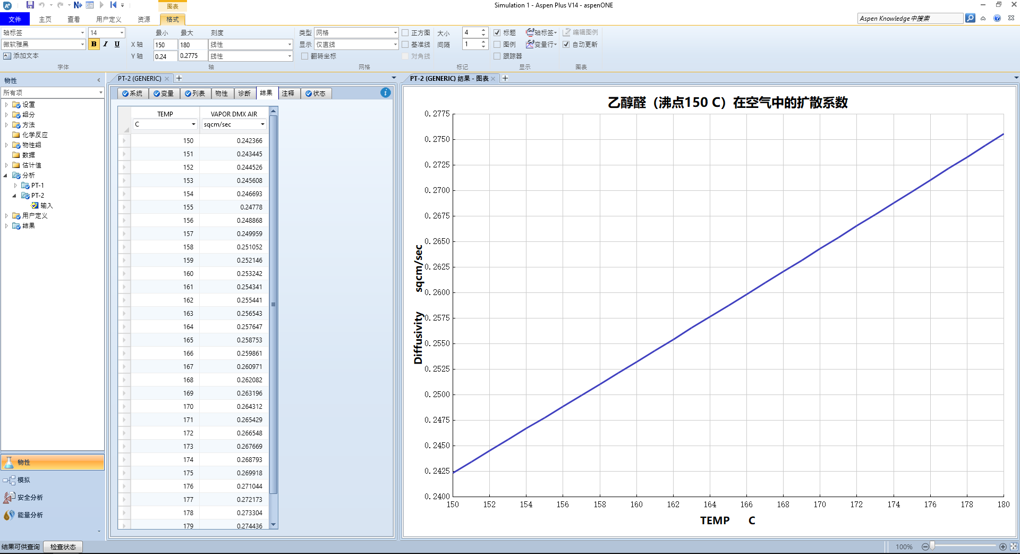Click the blue info icon in results panel
The height and width of the screenshot is (554, 1020).
(x=386, y=93)
